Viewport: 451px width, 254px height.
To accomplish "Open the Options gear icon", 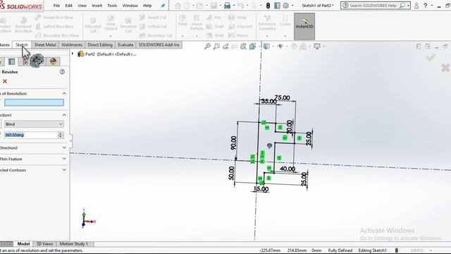I will click(285, 6).
